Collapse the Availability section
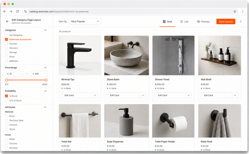This screenshot has width=249, height=154. pyautogui.click(x=45, y=91)
